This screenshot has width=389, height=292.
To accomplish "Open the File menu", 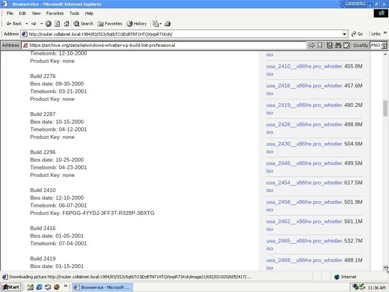I will click(10, 13).
